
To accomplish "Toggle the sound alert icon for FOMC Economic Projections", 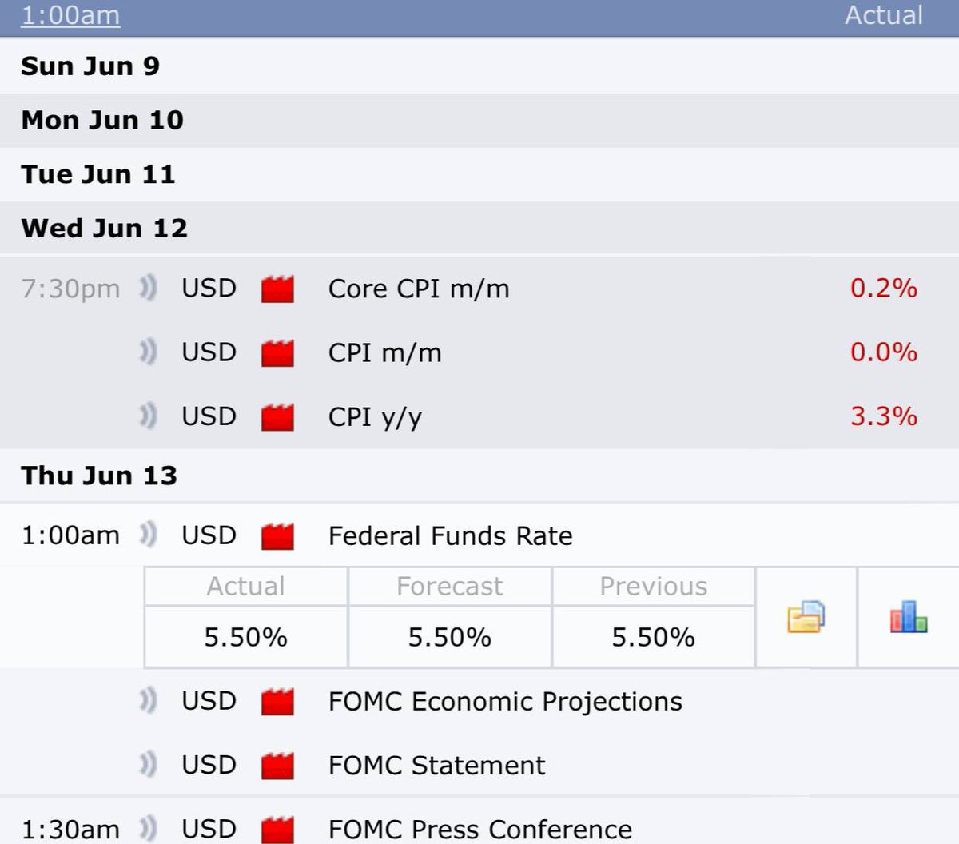I will point(148,700).
